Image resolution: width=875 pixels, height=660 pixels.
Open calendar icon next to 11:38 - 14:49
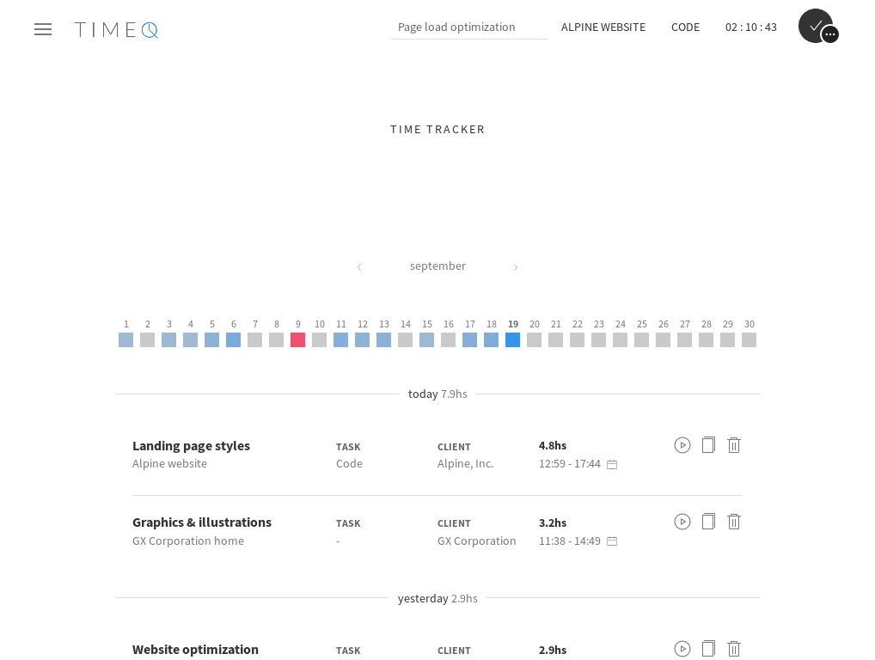tap(612, 541)
